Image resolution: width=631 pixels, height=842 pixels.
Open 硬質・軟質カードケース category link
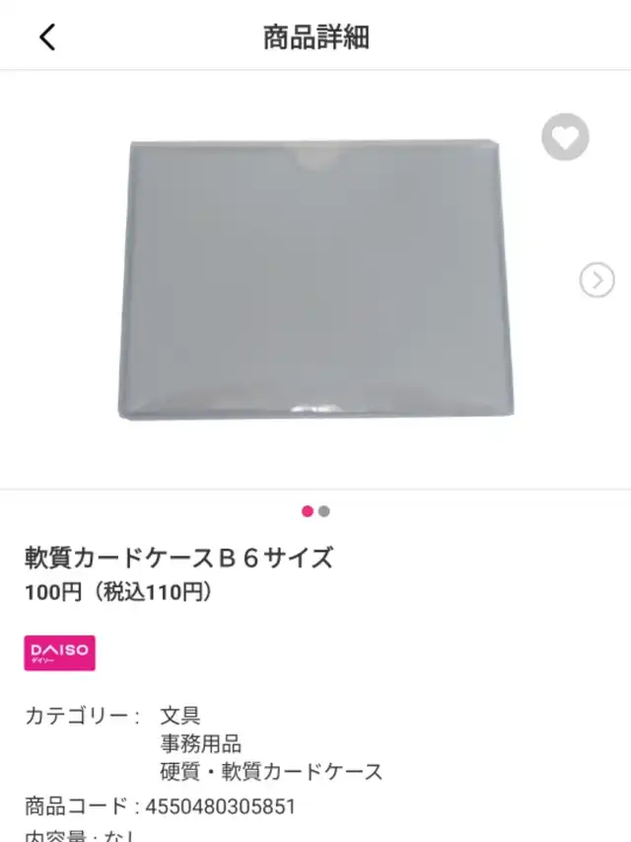(x=271, y=772)
